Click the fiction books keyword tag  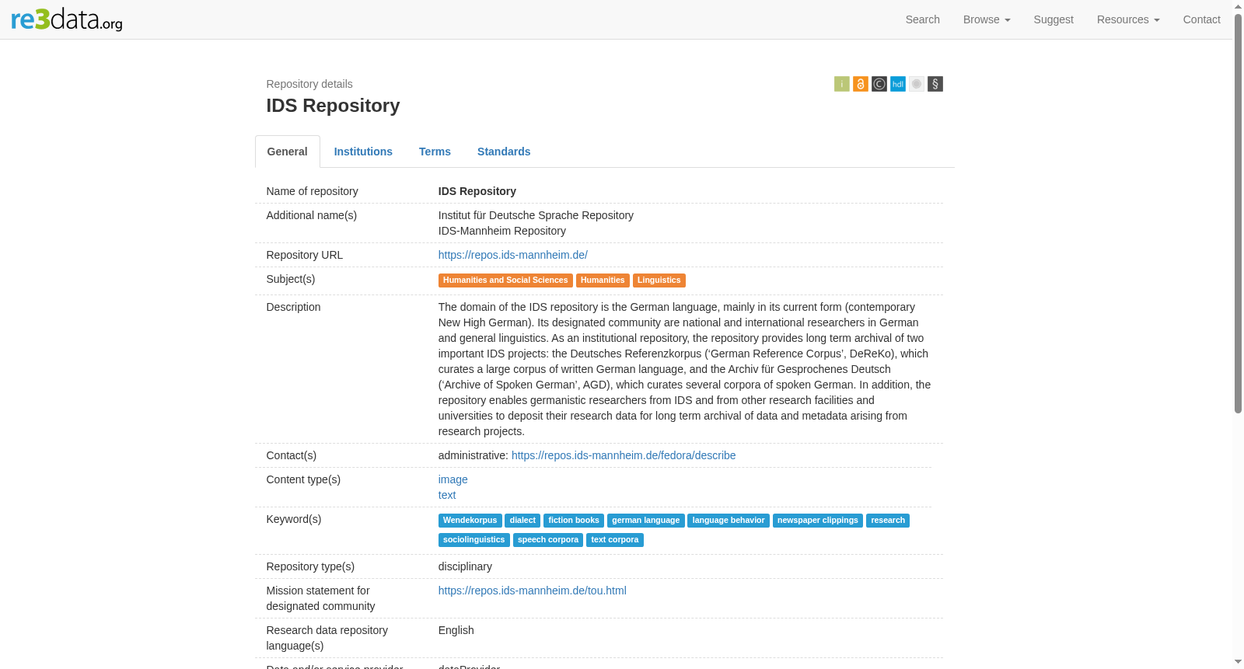click(574, 521)
